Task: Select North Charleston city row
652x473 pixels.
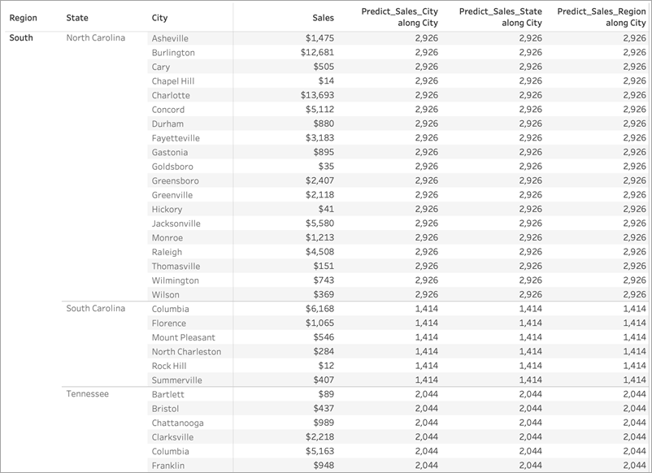Action: click(398, 352)
